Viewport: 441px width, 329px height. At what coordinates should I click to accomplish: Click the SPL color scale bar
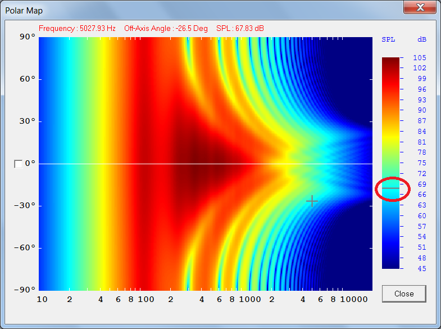[390, 163]
